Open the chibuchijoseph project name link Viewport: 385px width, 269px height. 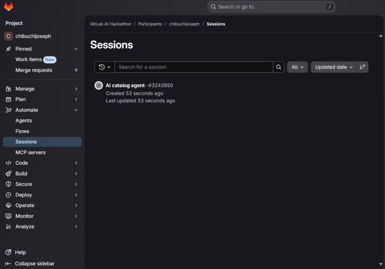coord(33,36)
